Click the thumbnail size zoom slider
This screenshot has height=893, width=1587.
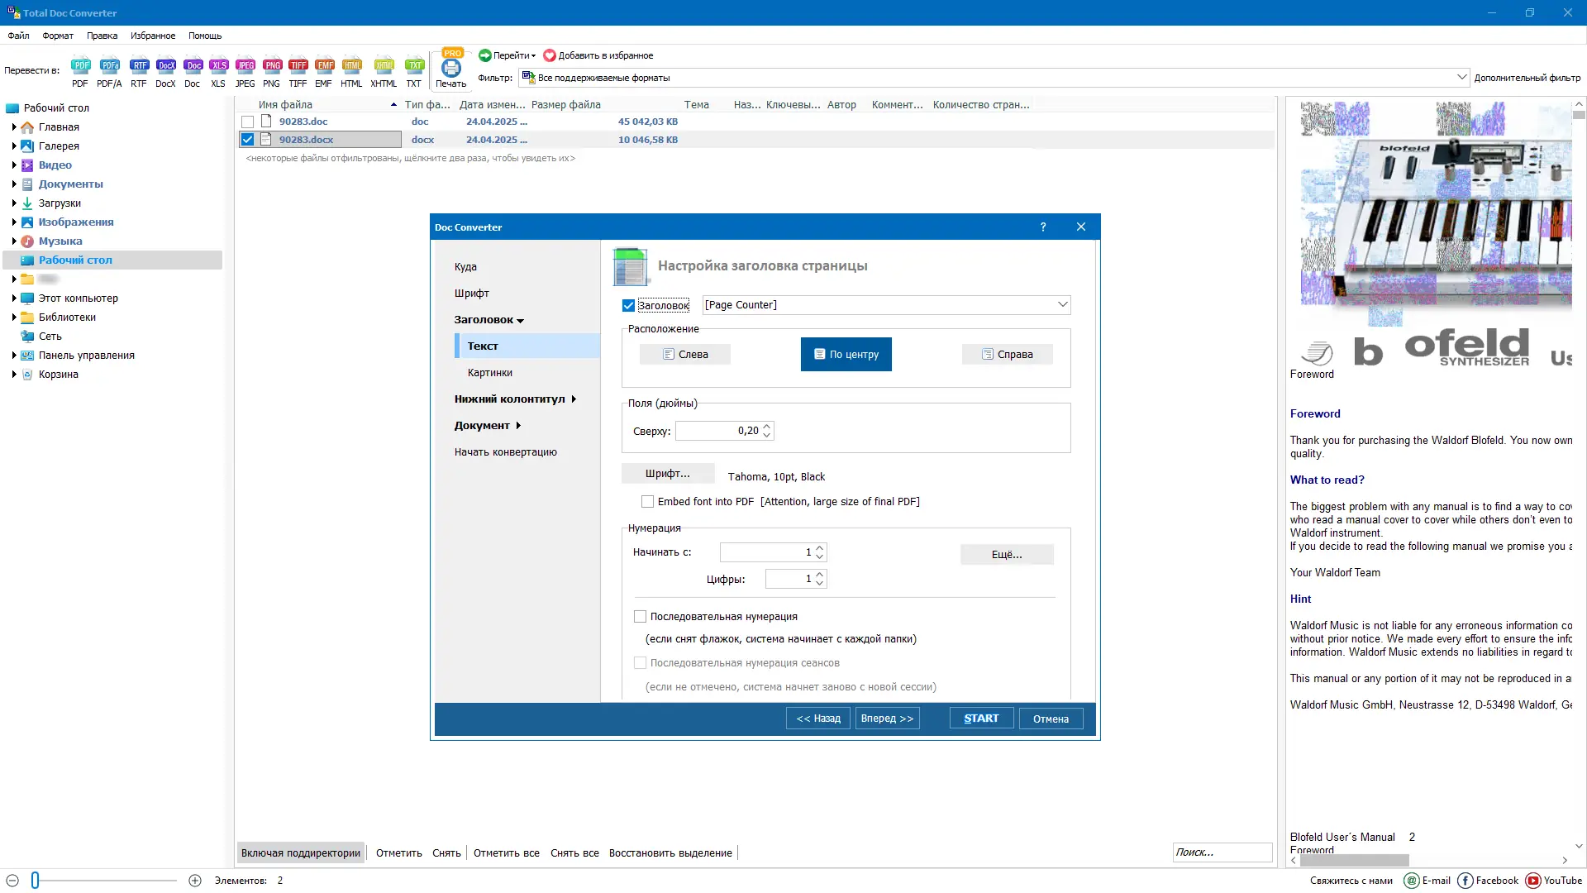tap(36, 881)
